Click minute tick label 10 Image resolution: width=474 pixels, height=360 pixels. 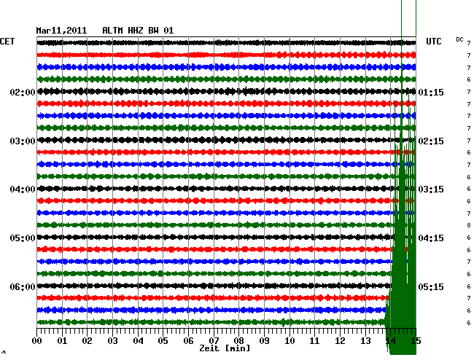[290, 341]
